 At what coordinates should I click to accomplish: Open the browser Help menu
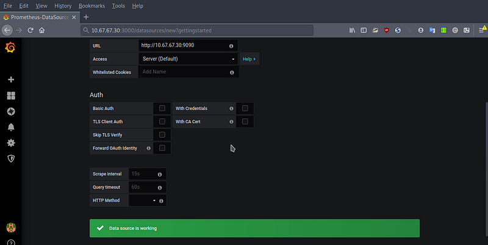coord(137,6)
